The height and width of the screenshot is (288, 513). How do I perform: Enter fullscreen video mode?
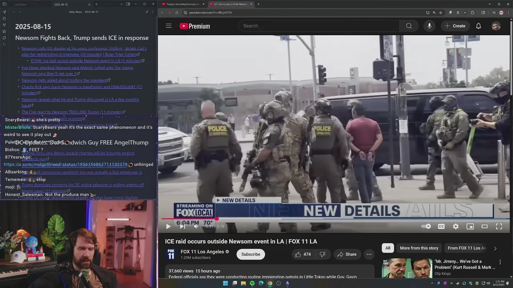coord(499,226)
